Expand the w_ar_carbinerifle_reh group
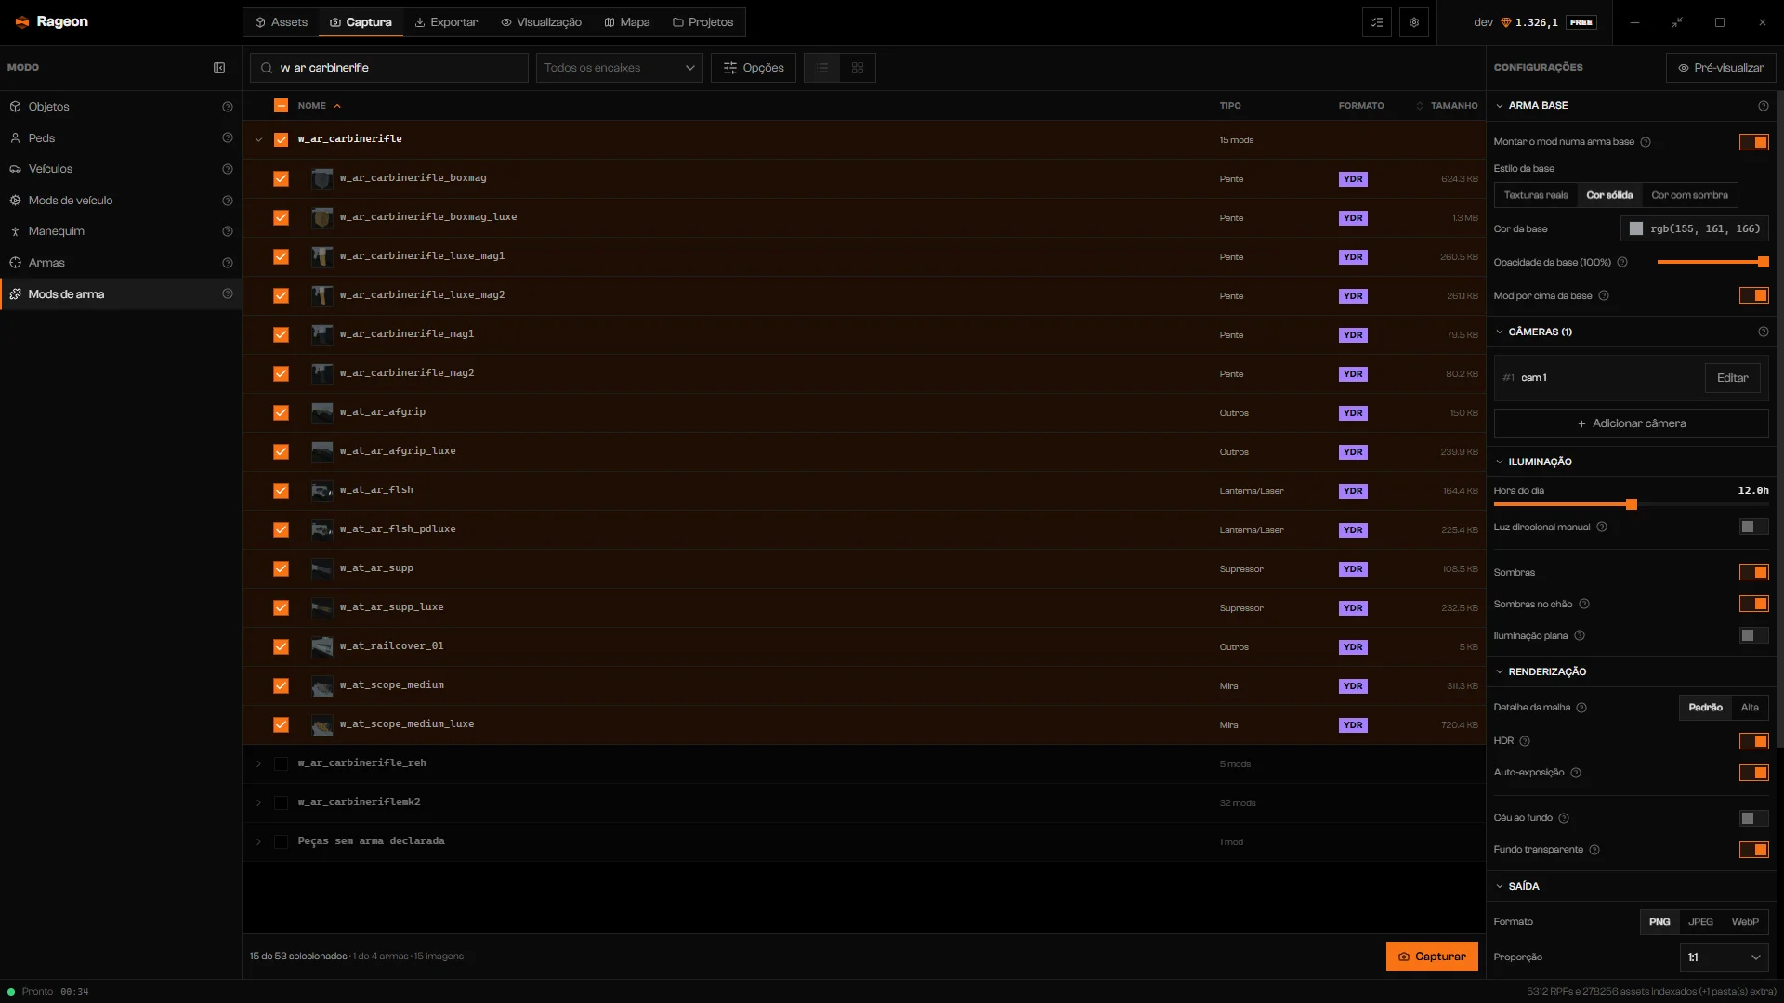 [258, 763]
